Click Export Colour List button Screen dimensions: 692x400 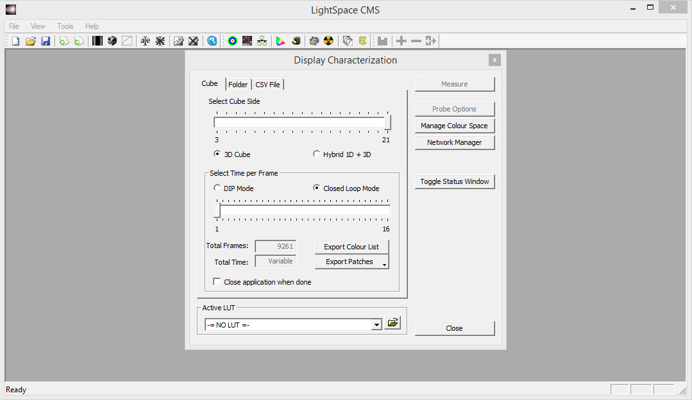click(351, 247)
